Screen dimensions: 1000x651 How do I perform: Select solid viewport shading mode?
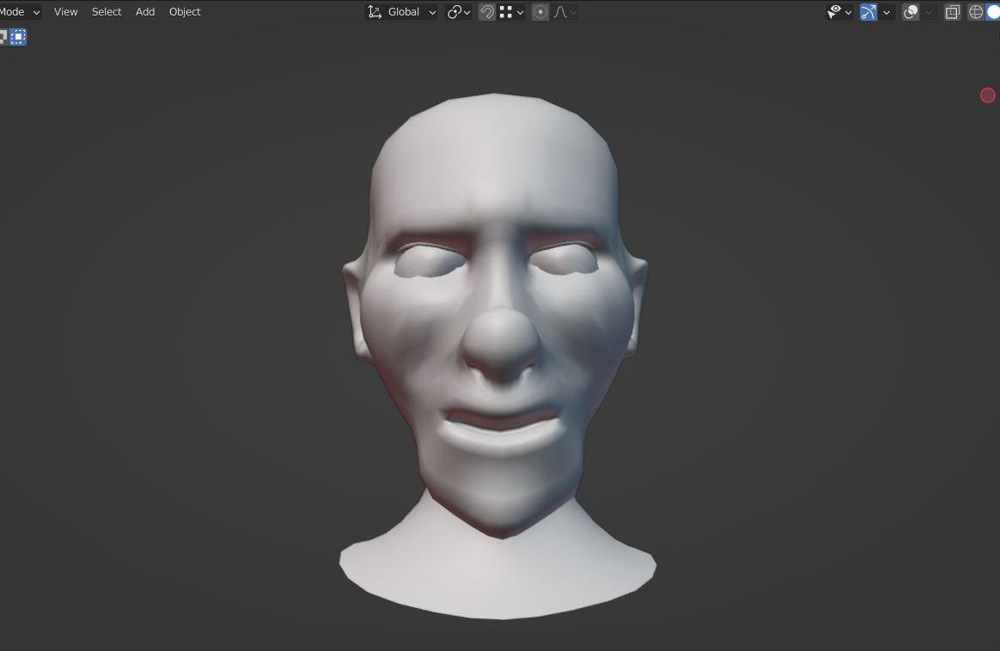point(994,12)
